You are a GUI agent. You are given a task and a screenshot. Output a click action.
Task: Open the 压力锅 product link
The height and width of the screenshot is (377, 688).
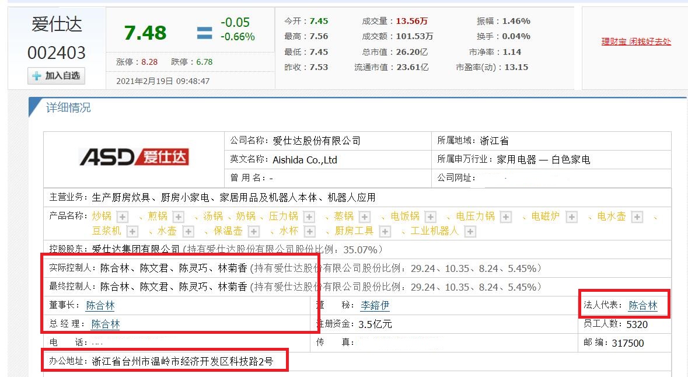284,217
